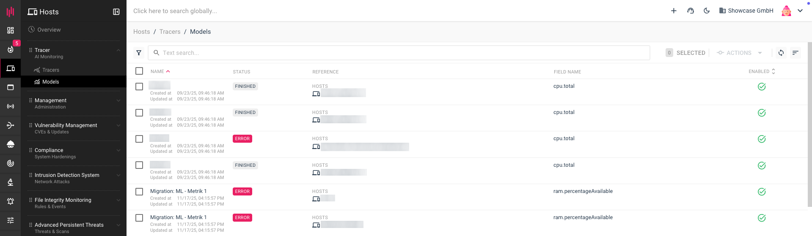
Task: Open the user account dropdown chevron
Action: click(800, 11)
